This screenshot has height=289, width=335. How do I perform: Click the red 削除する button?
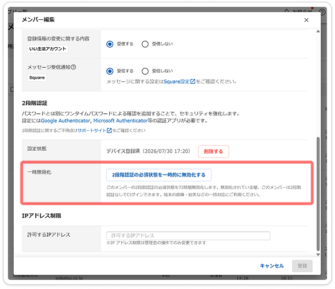point(213,151)
